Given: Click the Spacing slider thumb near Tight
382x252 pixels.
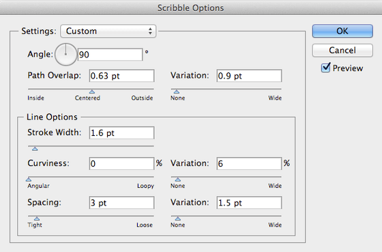Looking at the screenshot, I should click(x=37, y=219).
